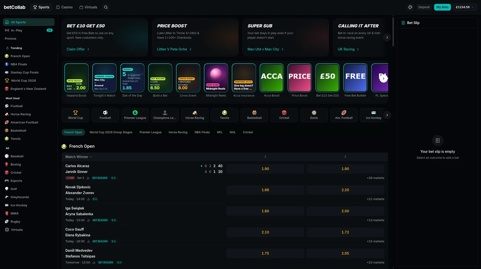
Task: Select the Tennis icon tile
Action: (225, 115)
